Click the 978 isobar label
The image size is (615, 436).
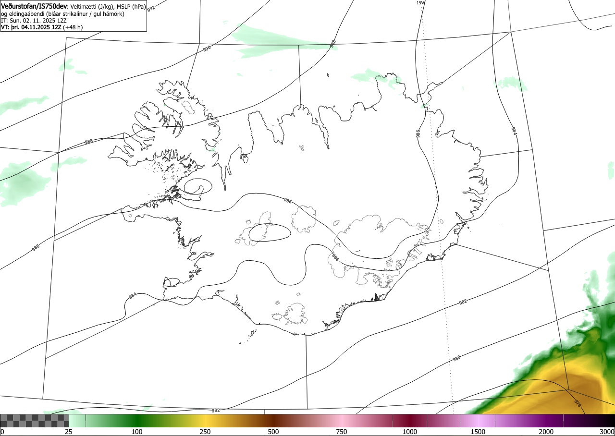(x=578, y=404)
